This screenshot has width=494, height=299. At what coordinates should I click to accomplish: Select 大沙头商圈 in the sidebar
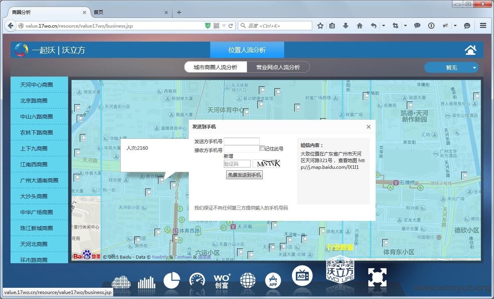[x=39, y=196]
